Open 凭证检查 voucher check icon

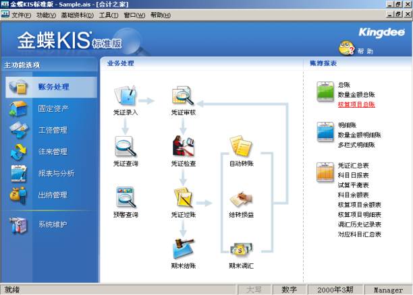(184, 146)
